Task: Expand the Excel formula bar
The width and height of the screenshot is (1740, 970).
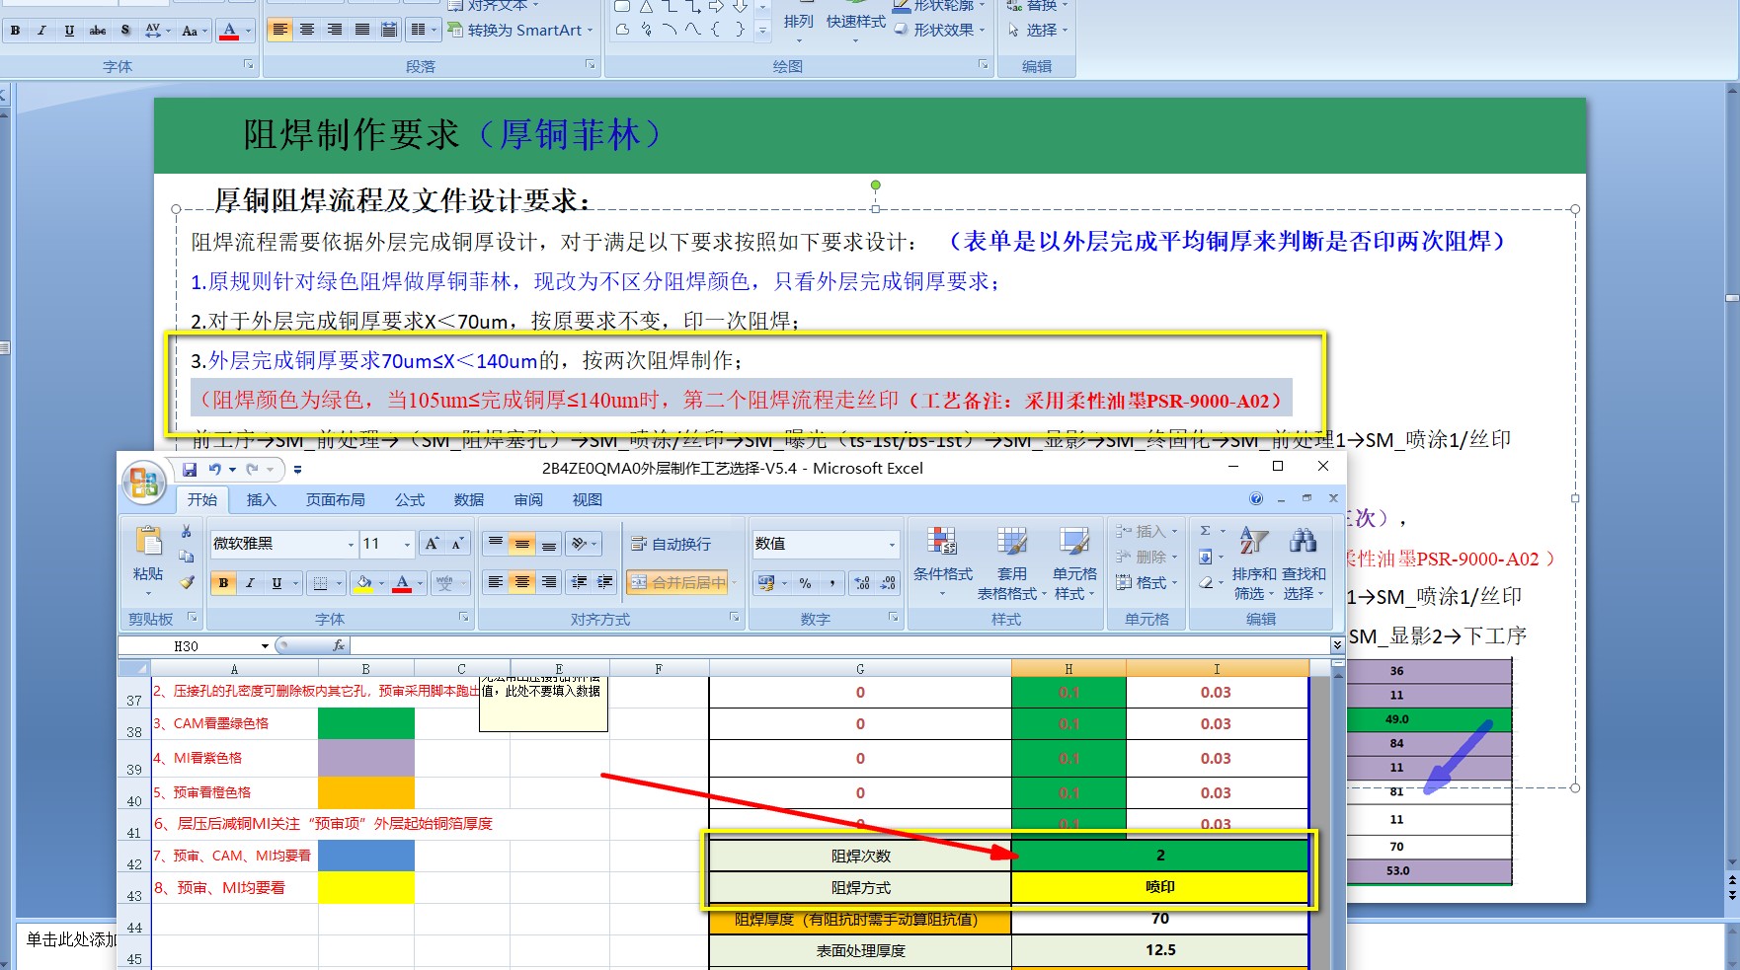Action: pos(1336,645)
